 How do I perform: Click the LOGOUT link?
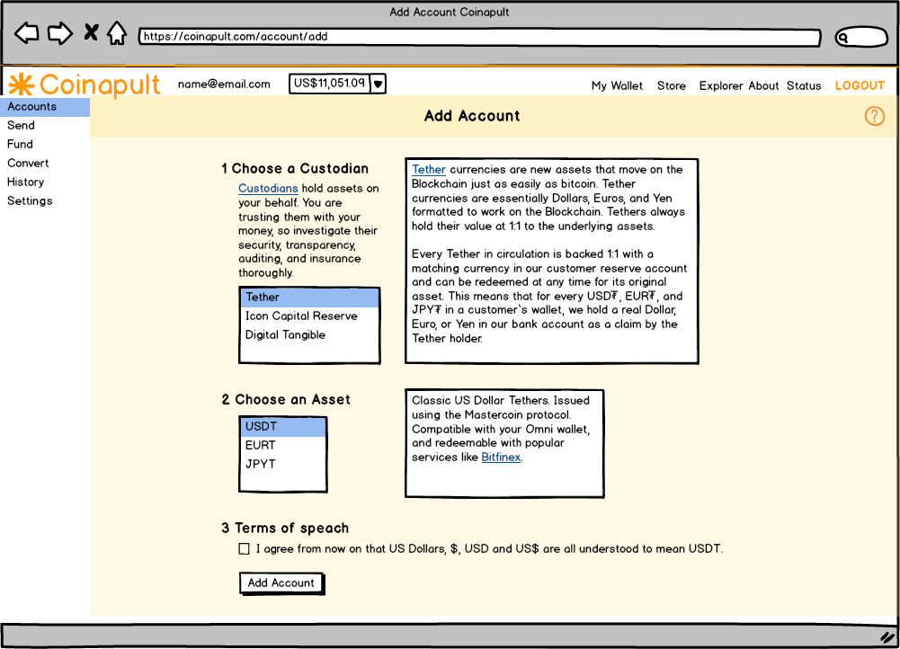(x=860, y=86)
